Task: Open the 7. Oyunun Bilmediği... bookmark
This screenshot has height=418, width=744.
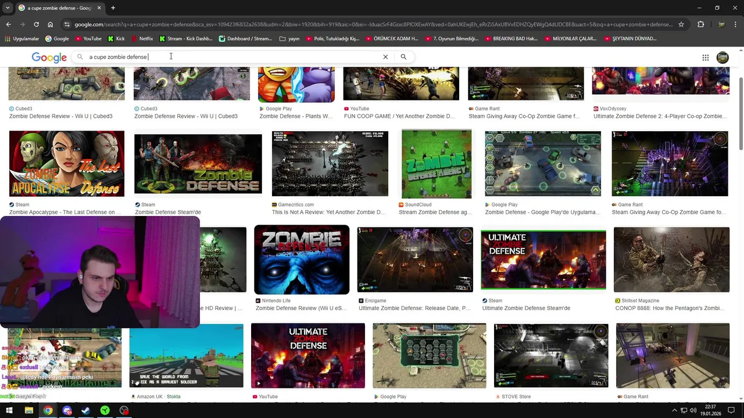Action: [452, 39]
